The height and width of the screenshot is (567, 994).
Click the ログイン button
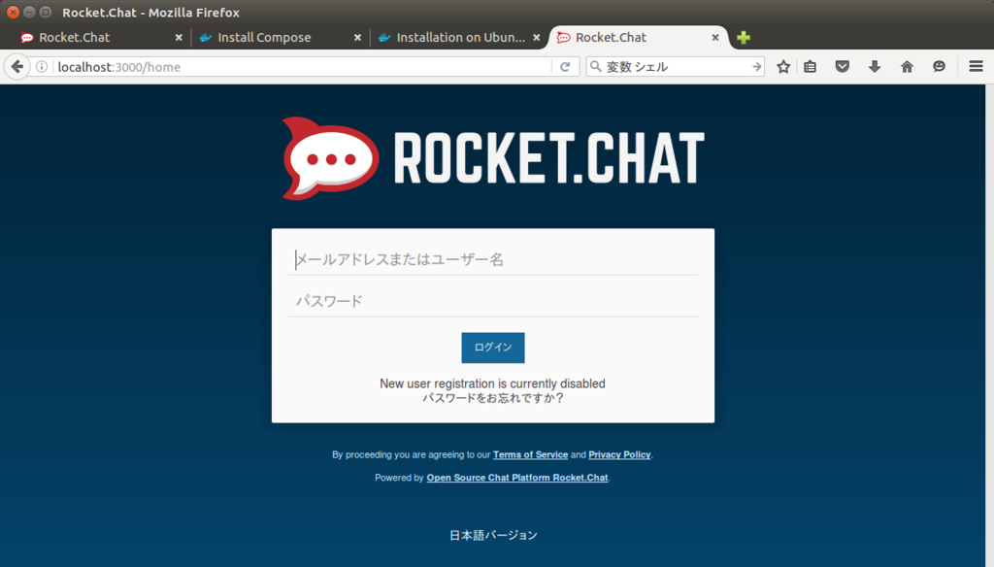point(492,348)
